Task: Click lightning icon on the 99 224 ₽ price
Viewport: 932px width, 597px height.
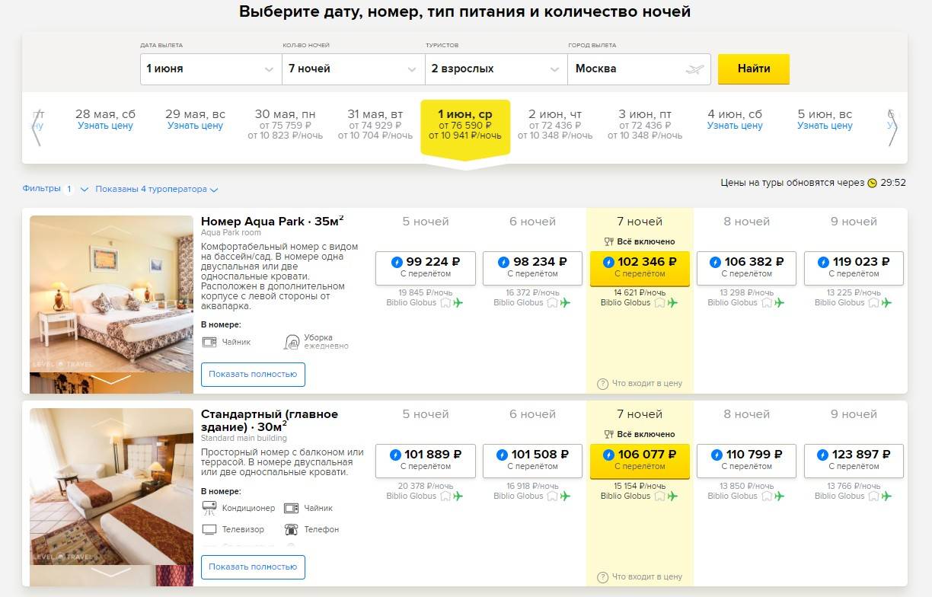Action: 396,262
